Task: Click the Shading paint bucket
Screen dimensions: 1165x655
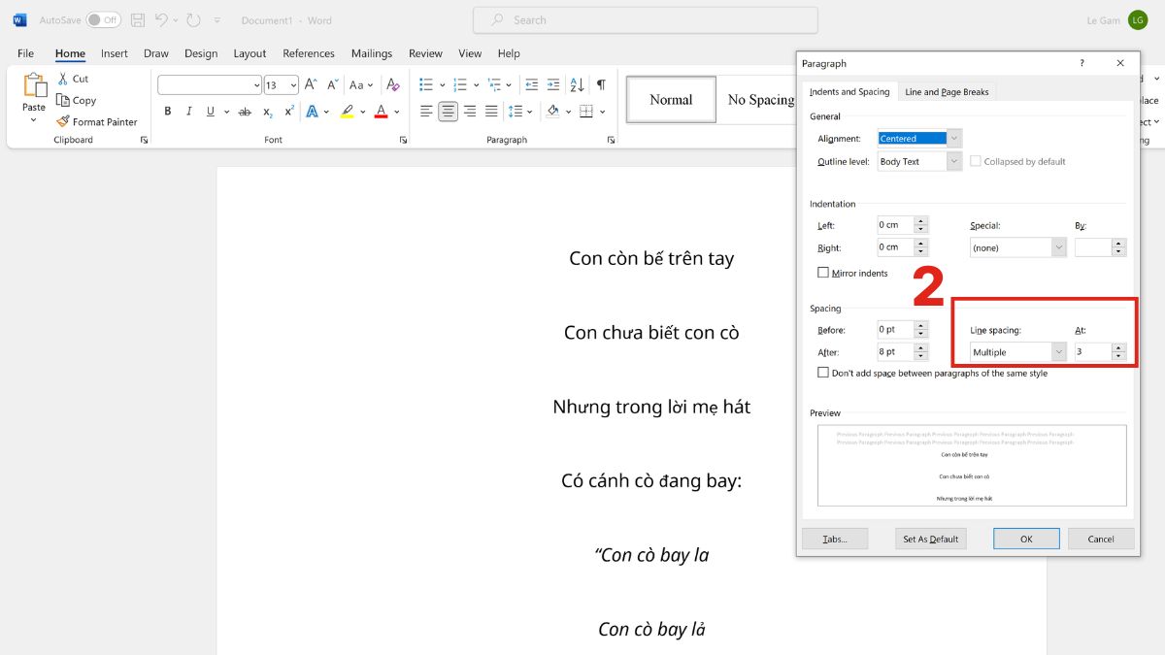Action: [x=552, y=112]
